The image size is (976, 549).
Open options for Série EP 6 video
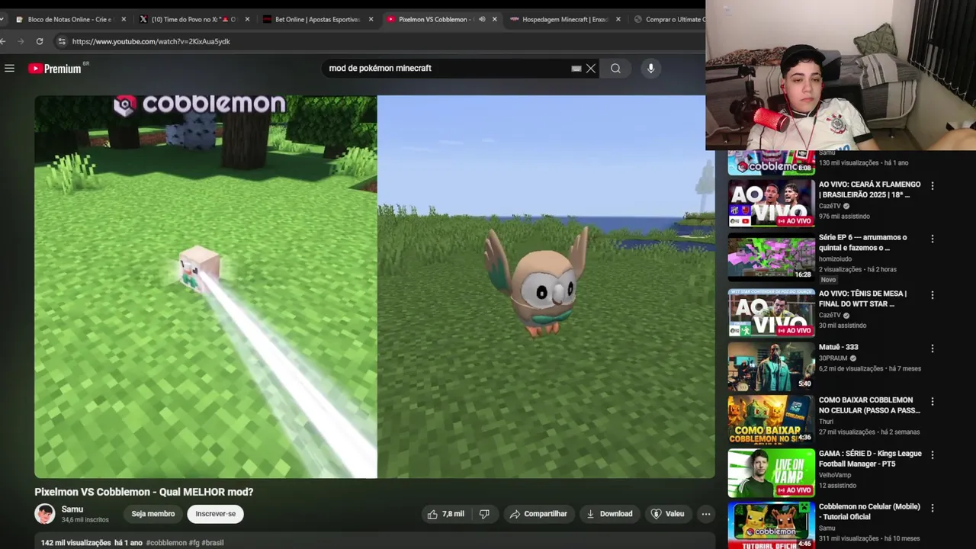[x=932, y=239]
